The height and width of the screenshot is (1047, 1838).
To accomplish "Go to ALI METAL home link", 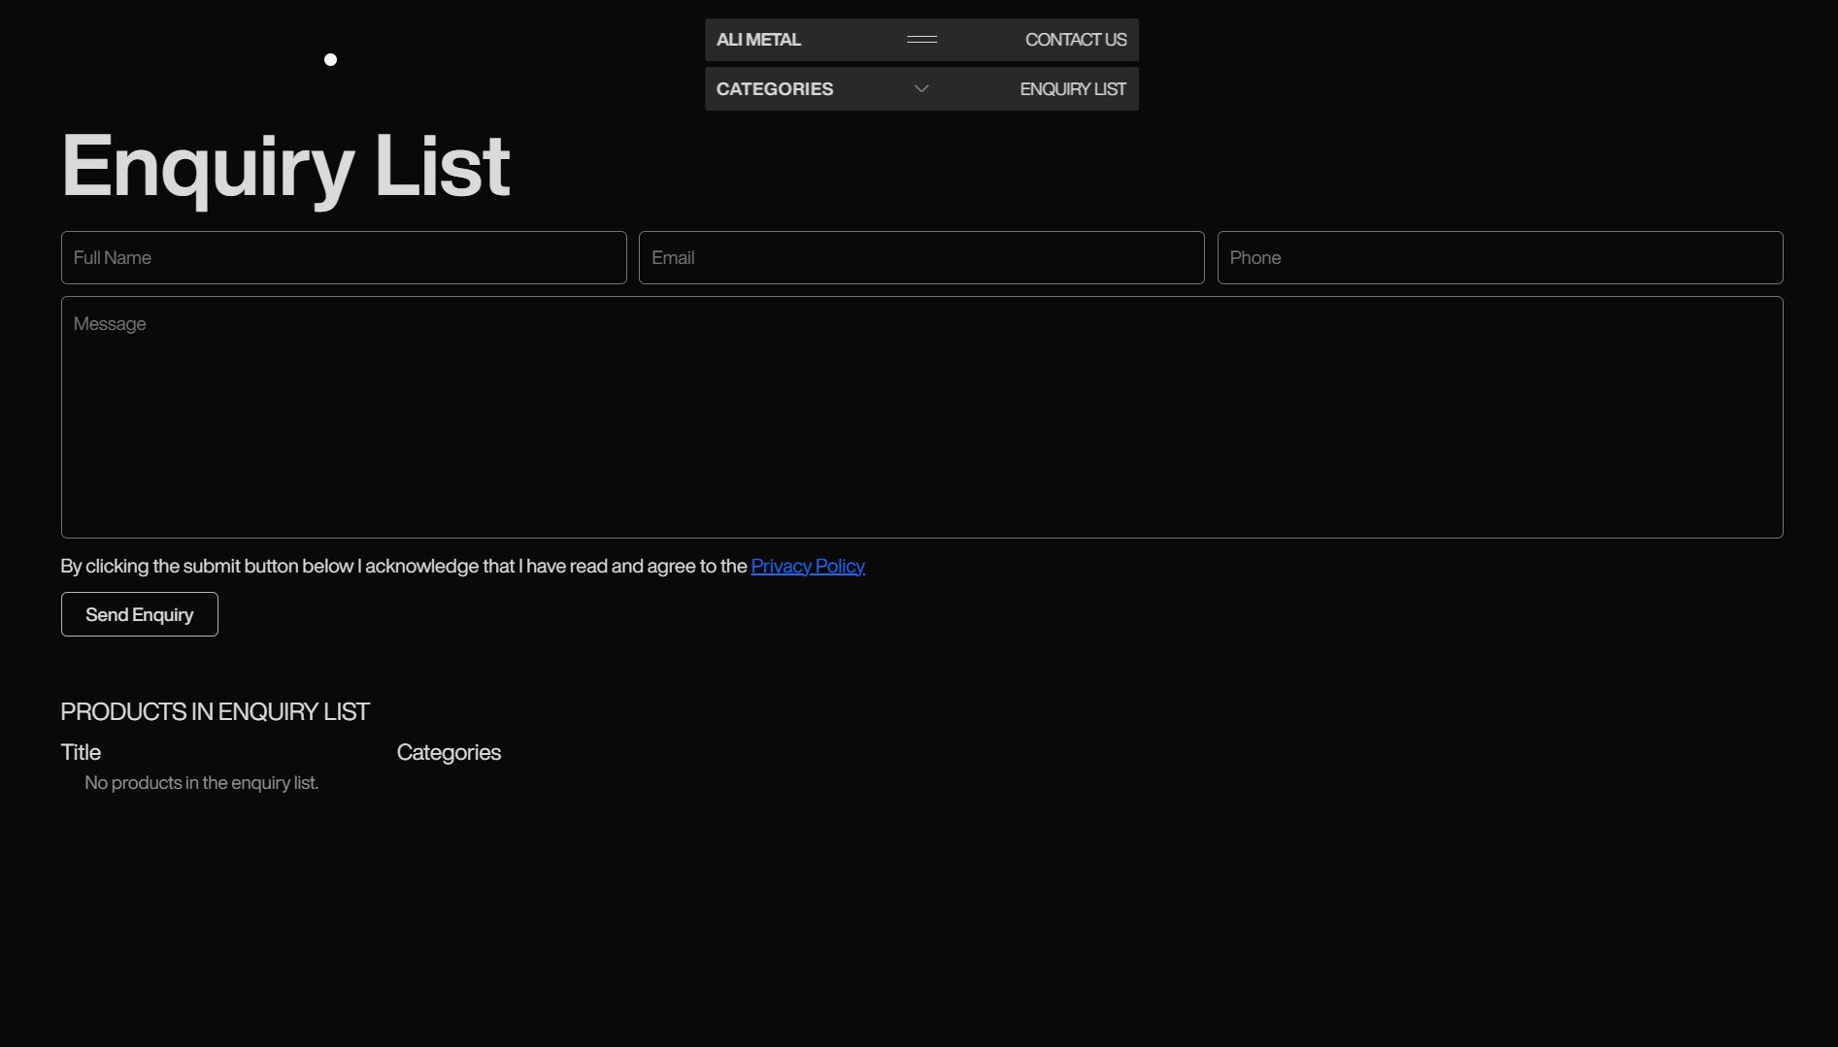I will tap(758, 40).
